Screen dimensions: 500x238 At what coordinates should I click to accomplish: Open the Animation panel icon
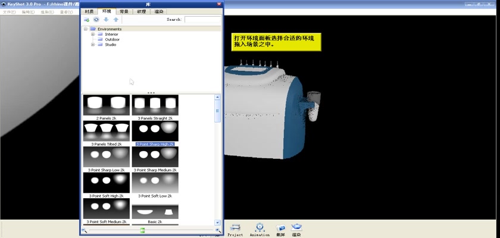point(259,228)
